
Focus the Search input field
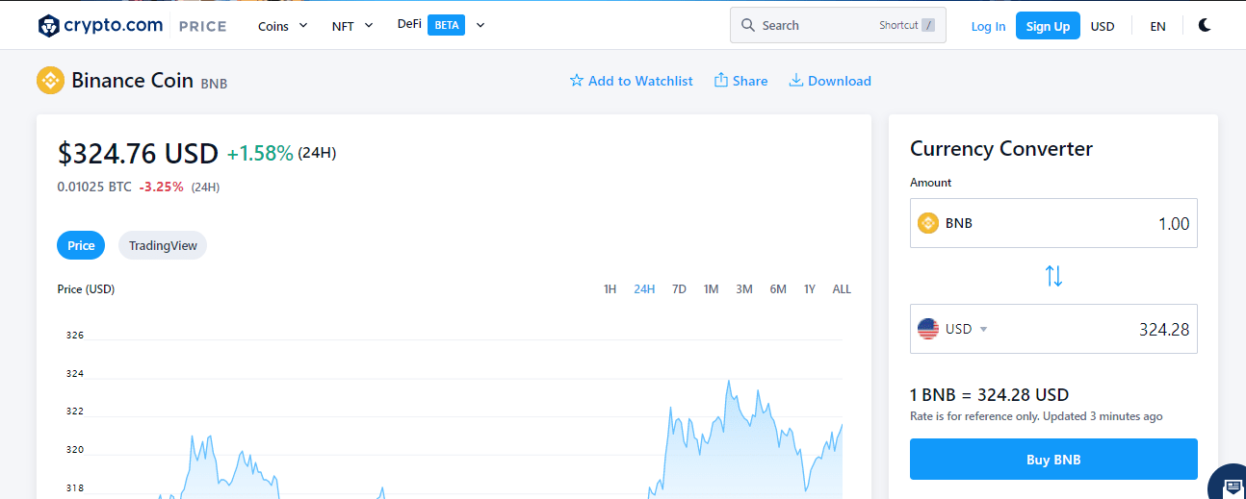coord(838,25)
